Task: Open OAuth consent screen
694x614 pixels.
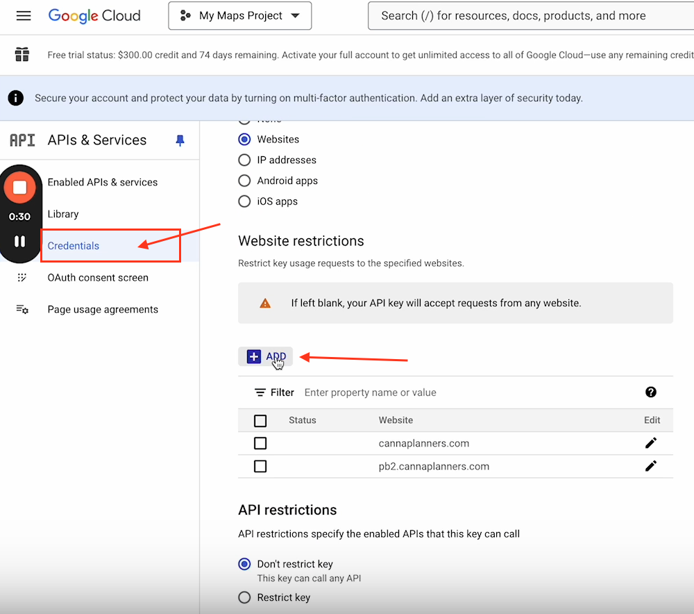Action: coord(98,278)
